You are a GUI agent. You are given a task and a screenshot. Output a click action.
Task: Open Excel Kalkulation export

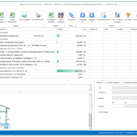(12, 17)
